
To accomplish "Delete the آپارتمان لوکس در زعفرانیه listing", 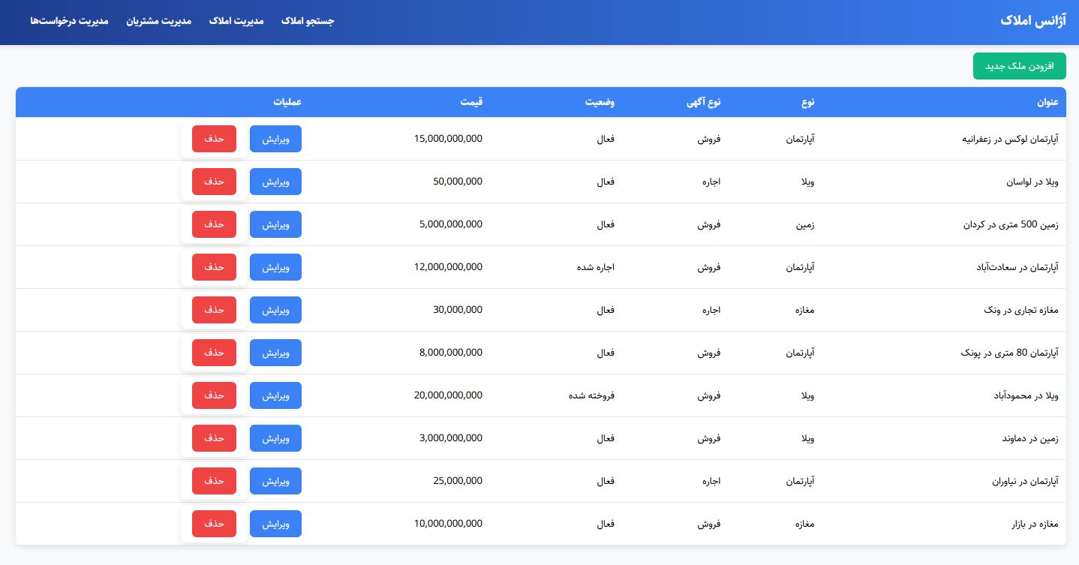I will pos(214,139).
